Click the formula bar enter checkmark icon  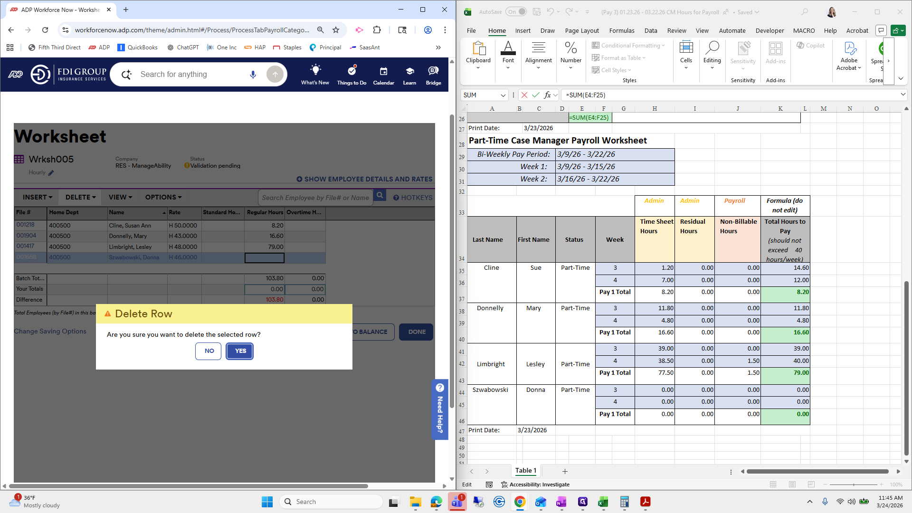coord(536,95)
